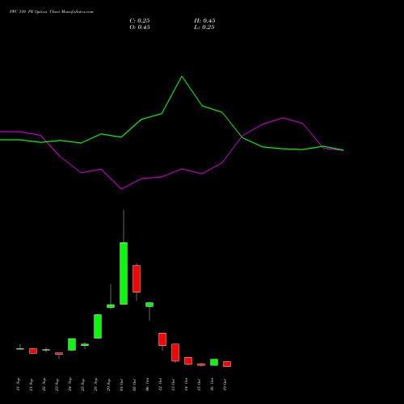Click the close value C: 0.25
Image resolution: width=404 pixels, height=404 pixels.
pos(140,21)
